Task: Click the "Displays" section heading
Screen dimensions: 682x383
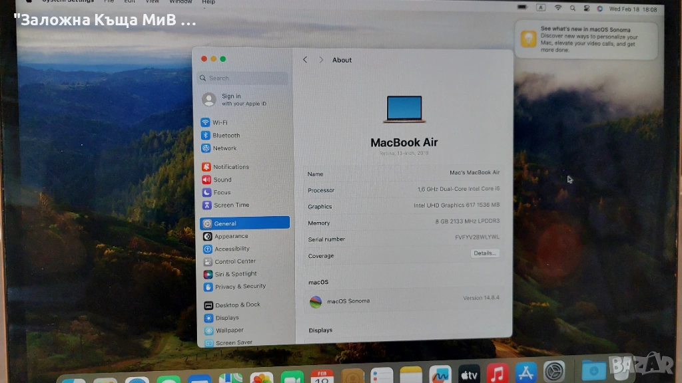Action: (320, 330)
